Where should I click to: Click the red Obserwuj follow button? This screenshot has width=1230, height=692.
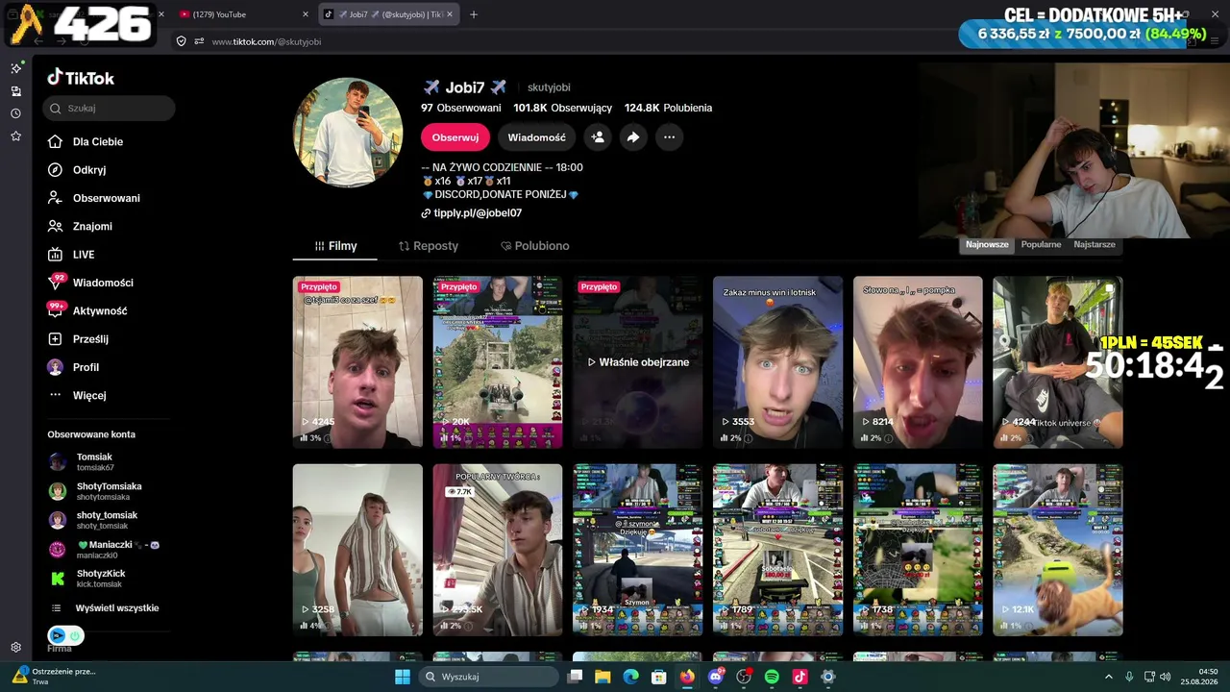[455, 137]
